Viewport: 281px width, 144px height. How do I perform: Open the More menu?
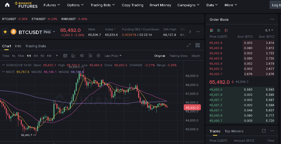pos(231,5)
